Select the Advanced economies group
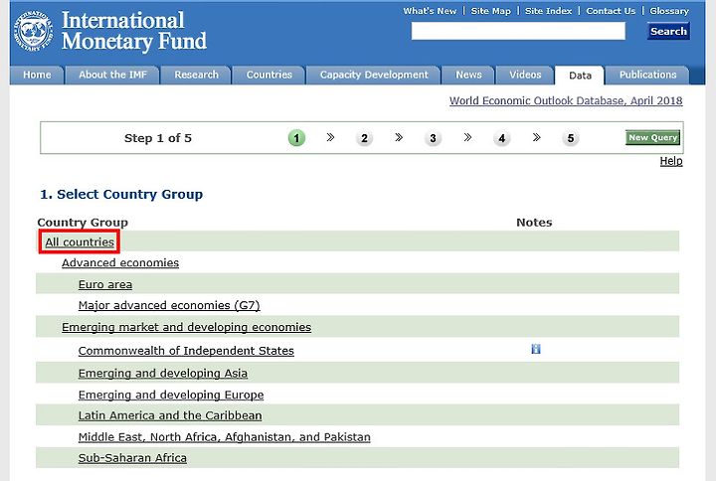This screenshot has height=481, width=716. click(x=120, y=263)
